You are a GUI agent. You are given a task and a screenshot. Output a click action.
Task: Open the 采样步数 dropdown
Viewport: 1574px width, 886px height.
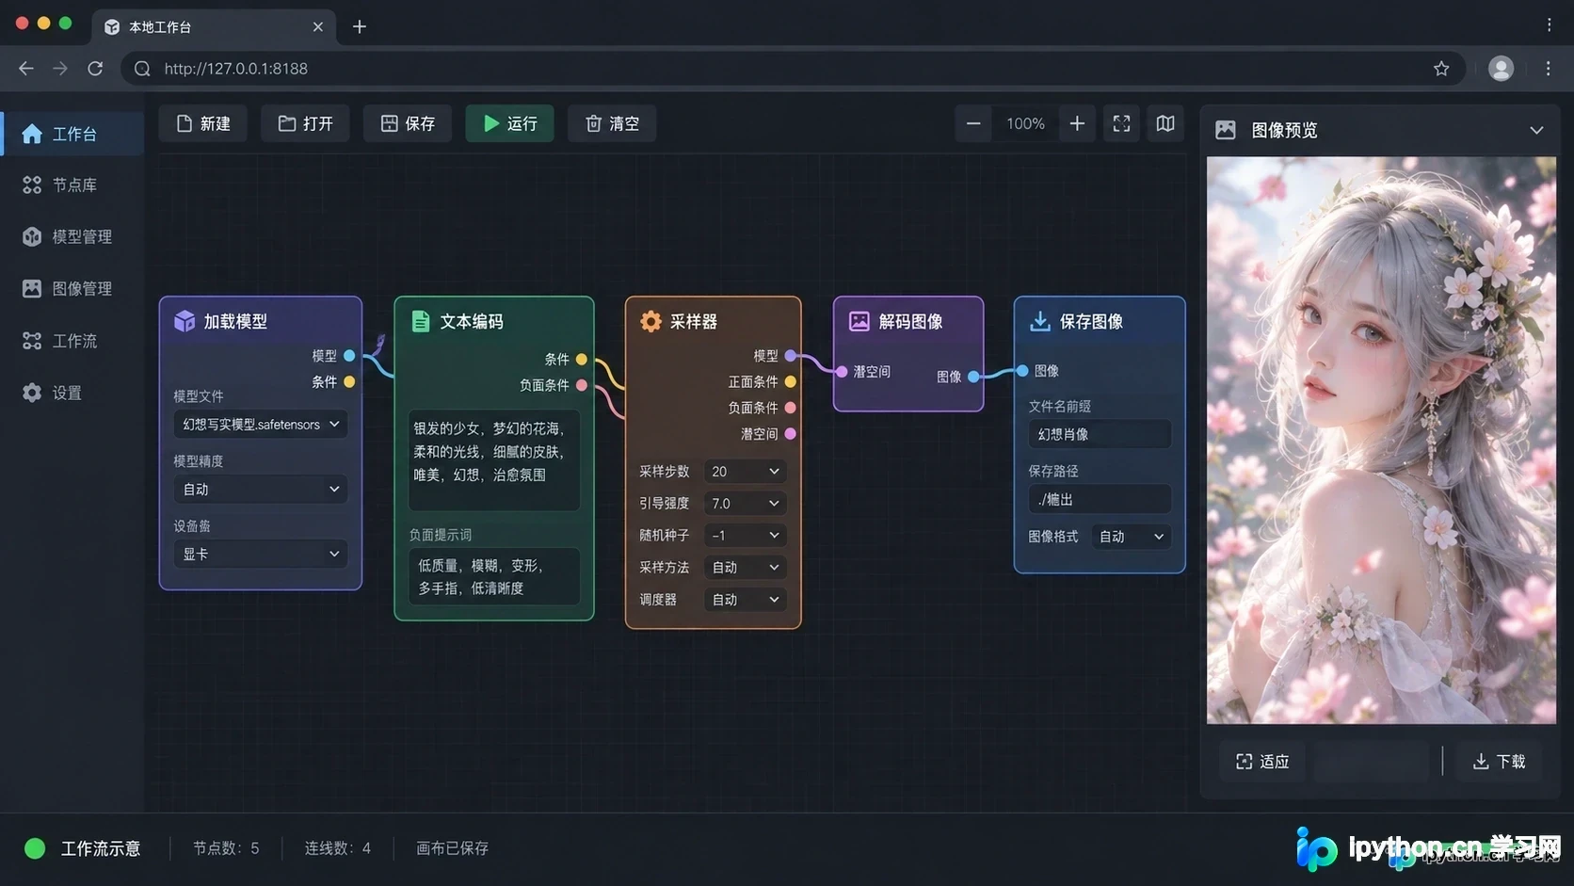[x=745, y=471]
